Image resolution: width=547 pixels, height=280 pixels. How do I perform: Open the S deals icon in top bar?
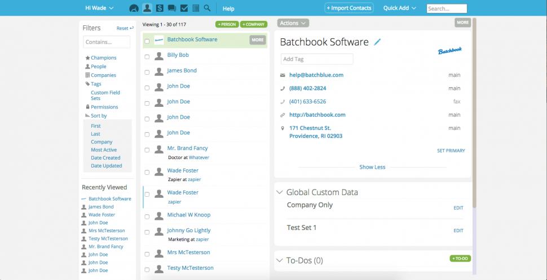(x=160, y=8)
